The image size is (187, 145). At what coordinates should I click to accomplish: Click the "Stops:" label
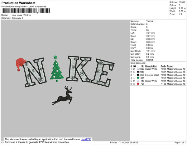pos(133,27)
